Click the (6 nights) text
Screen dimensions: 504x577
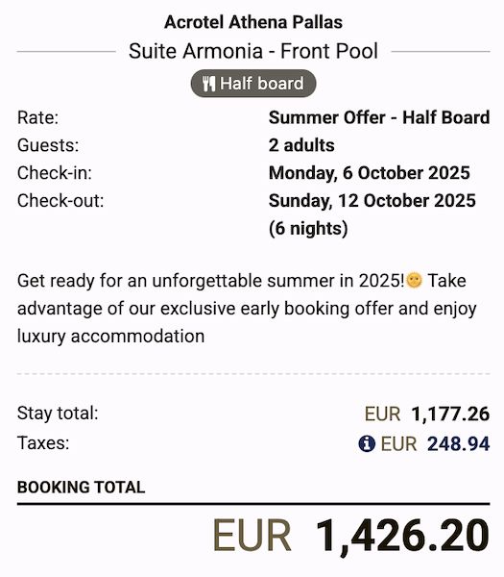point(308,229)
